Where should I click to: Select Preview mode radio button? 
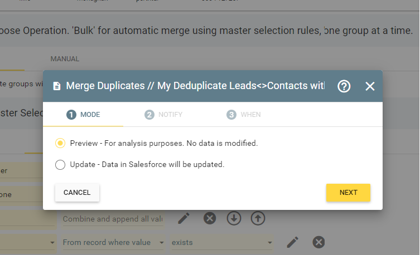(60, 143)
